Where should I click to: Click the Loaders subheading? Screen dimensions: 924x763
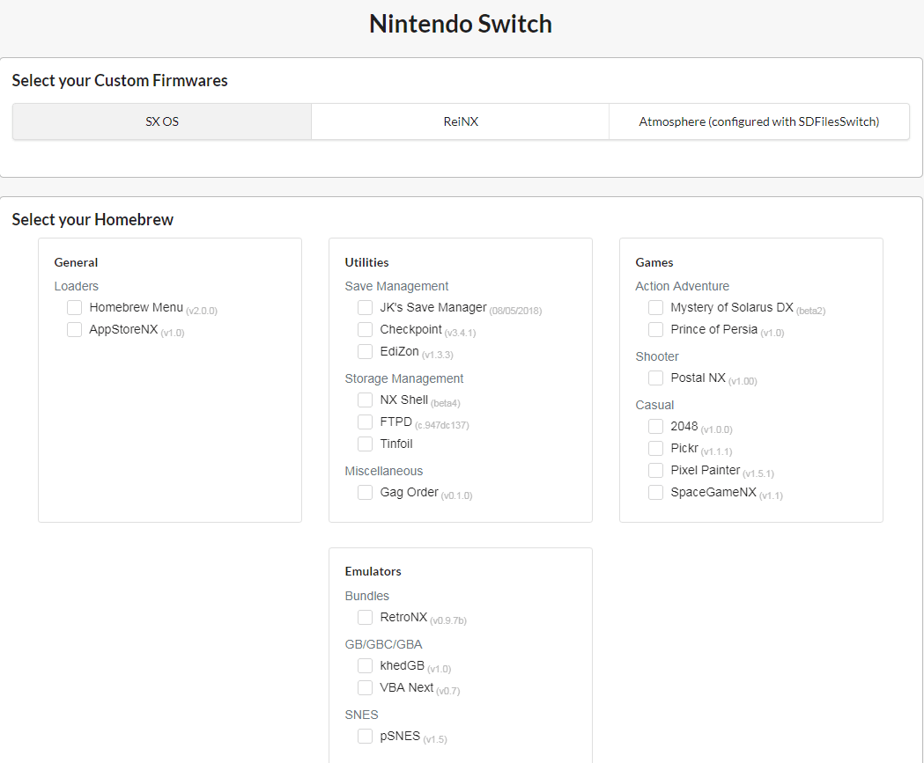(76, 286)
